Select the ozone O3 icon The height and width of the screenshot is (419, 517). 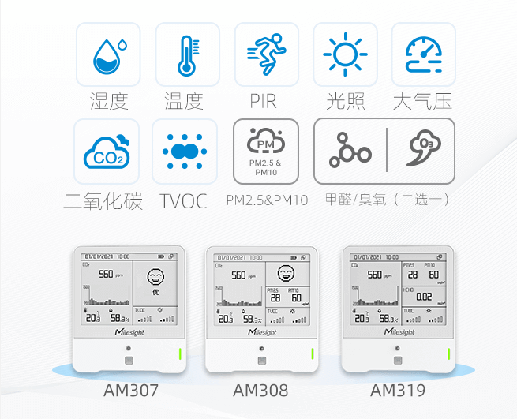click(x=424, y=148)
